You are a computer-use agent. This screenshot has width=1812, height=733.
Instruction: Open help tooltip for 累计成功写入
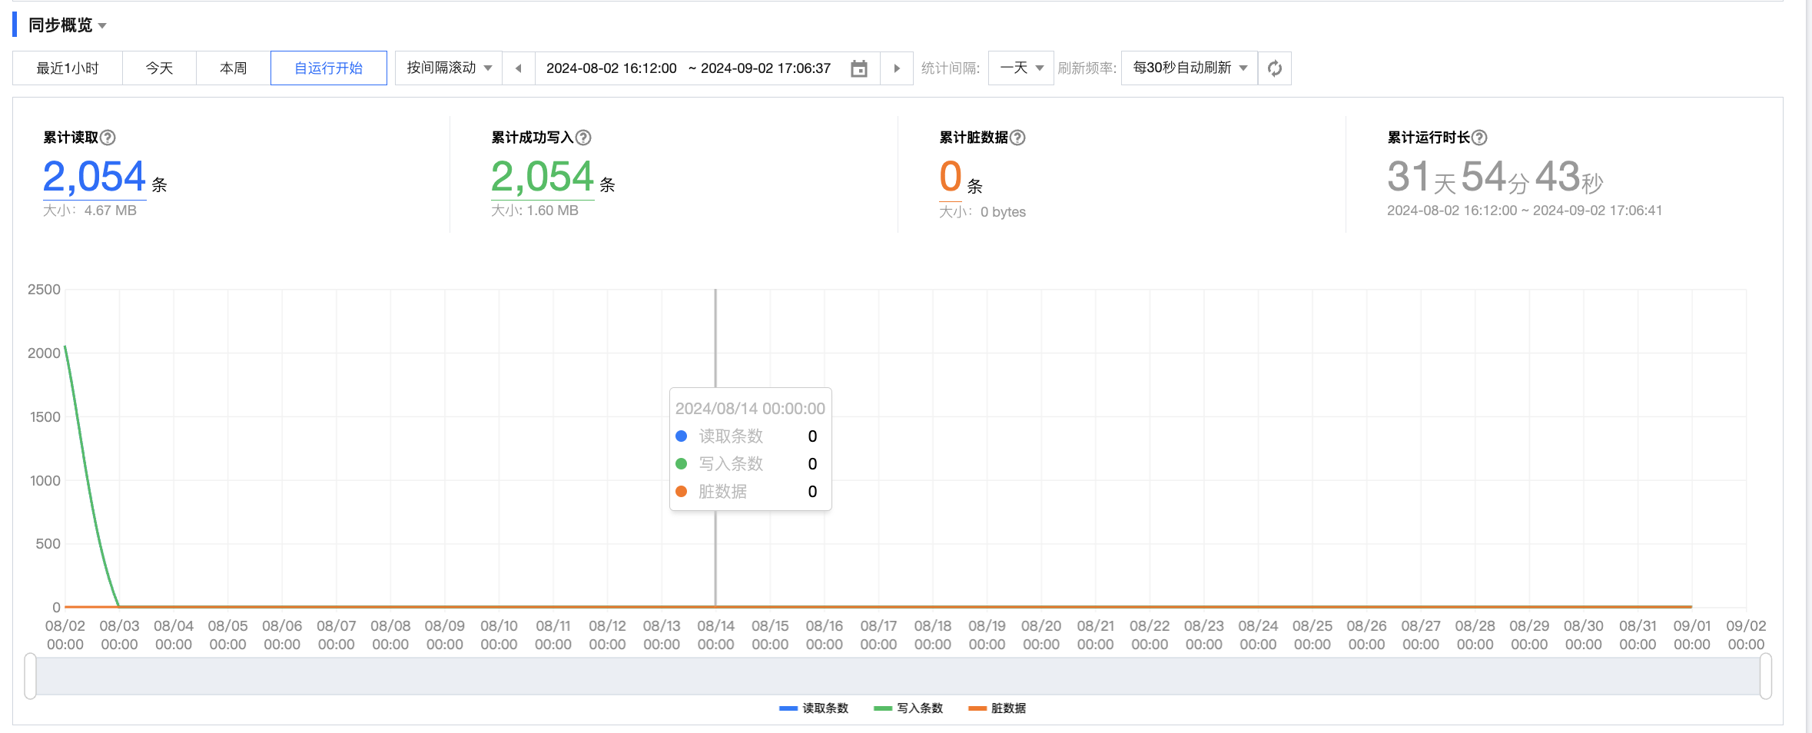pos(583,138)
